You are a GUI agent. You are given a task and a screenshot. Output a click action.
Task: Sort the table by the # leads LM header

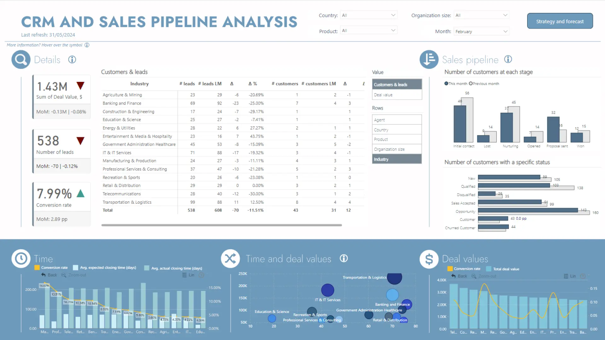coord(210,84)
